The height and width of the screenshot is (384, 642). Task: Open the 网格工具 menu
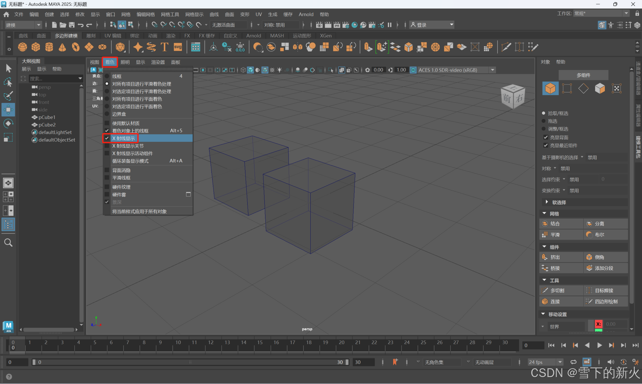coord(170,14)
